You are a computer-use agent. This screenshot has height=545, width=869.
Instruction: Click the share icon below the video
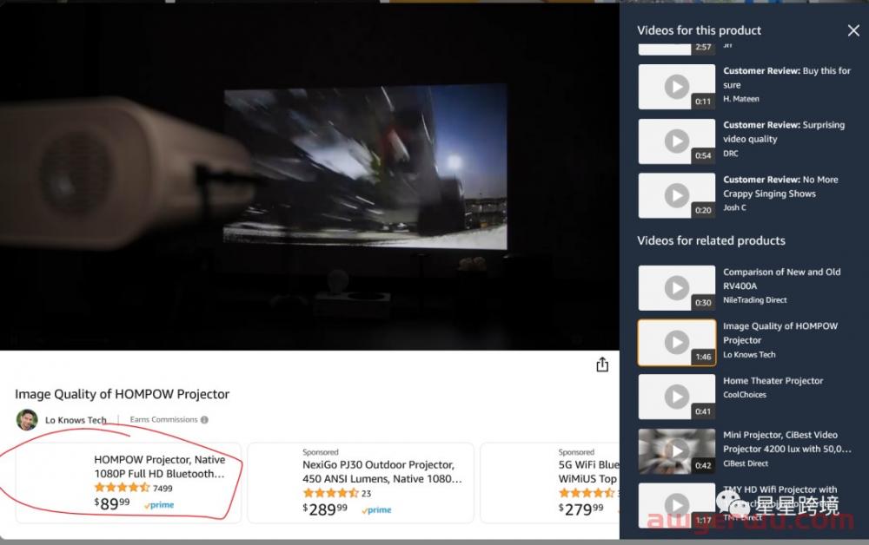tap(602, 364)
